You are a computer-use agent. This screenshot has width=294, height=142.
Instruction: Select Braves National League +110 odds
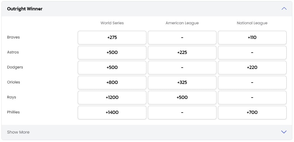point(252,38)
